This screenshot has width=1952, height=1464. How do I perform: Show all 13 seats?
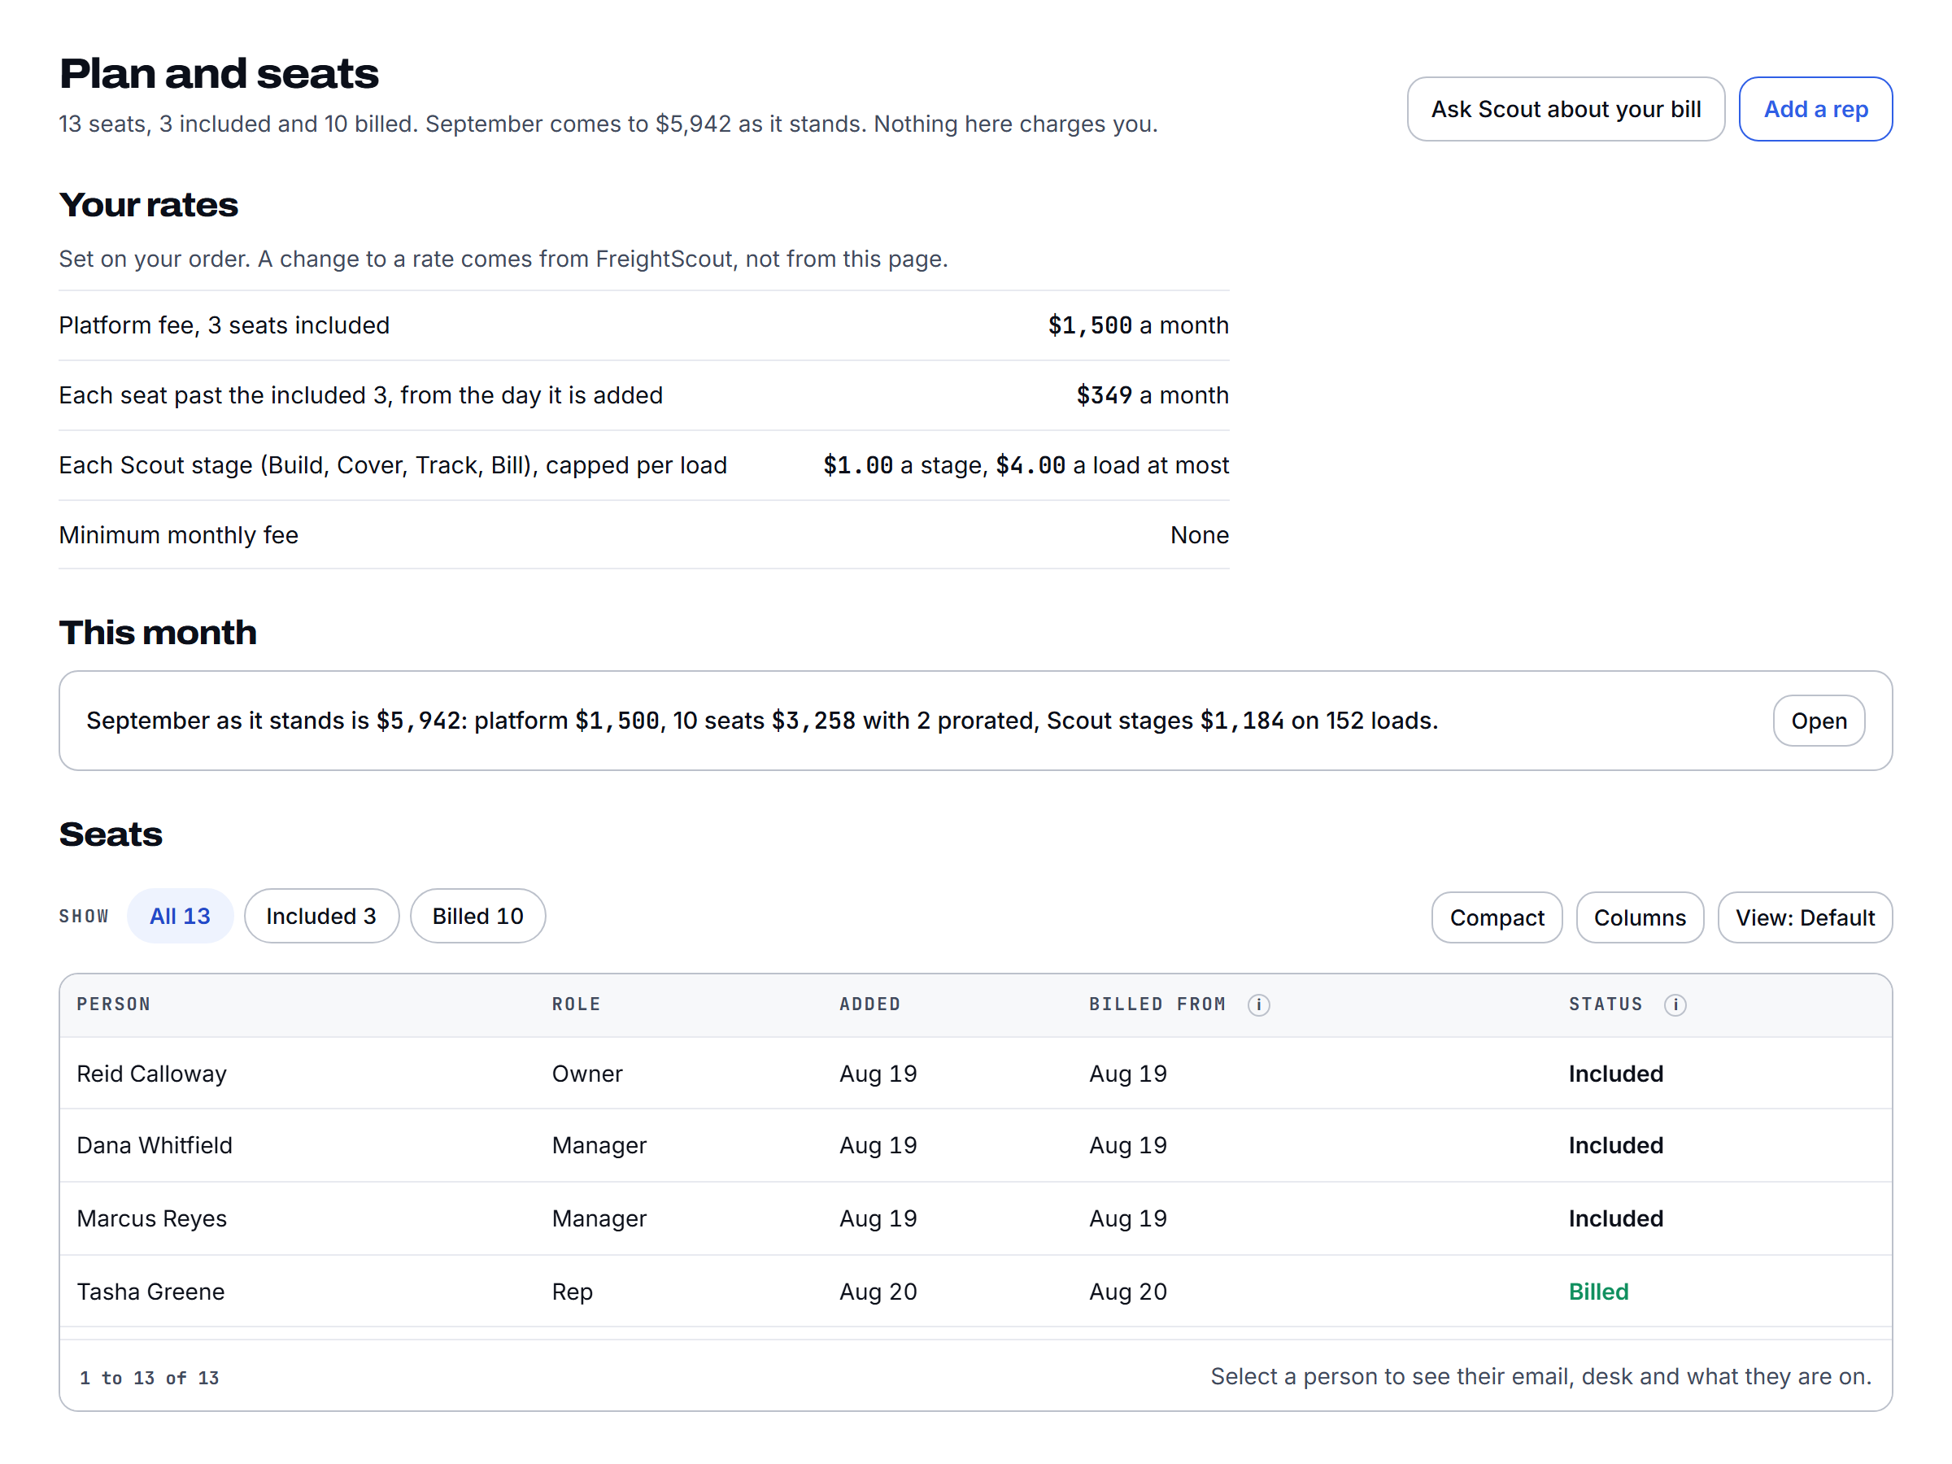[180, 915]
